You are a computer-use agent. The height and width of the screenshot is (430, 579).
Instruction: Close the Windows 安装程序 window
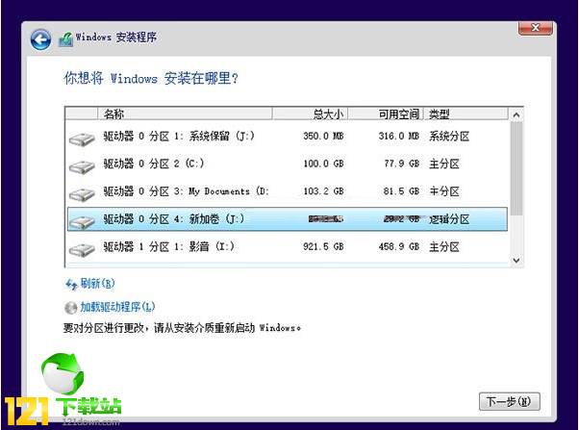pyautogui.click(x=536, y=28)
